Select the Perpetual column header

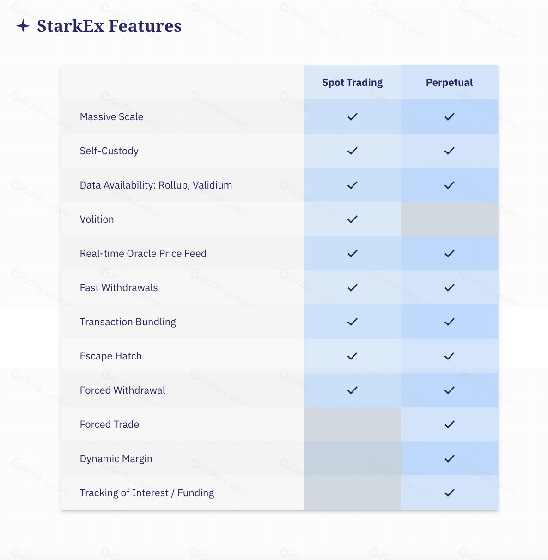[449, 83]
